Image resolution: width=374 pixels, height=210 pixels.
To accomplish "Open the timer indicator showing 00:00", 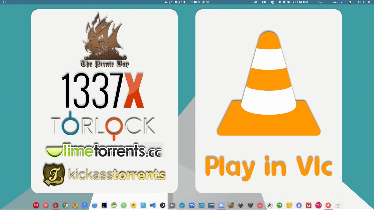I will point(284,2).
